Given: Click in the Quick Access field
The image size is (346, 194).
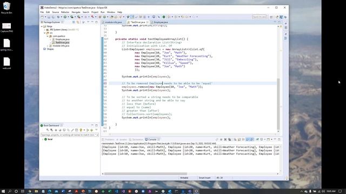Looking at the screenshot, I should [259, 17].
